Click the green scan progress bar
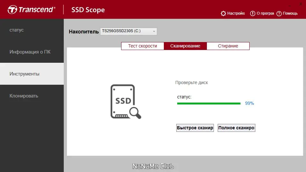The image size is (306, 172). (209, 104)
